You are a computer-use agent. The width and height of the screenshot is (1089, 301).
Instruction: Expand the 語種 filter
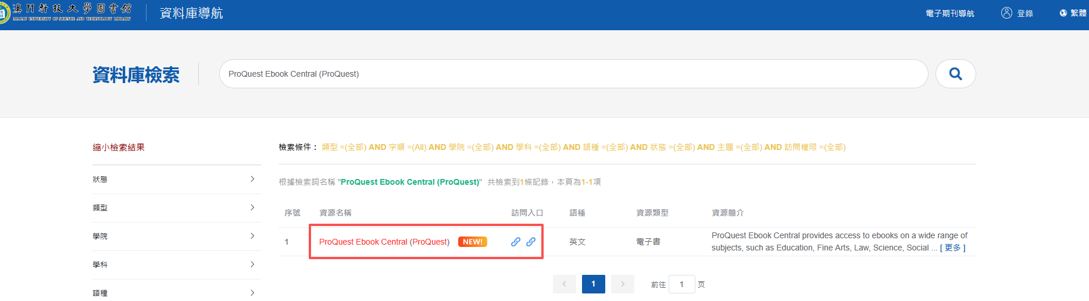(252, 292)
